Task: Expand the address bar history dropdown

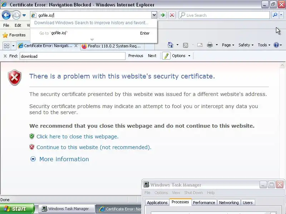Action: click(x=154, y=15)
